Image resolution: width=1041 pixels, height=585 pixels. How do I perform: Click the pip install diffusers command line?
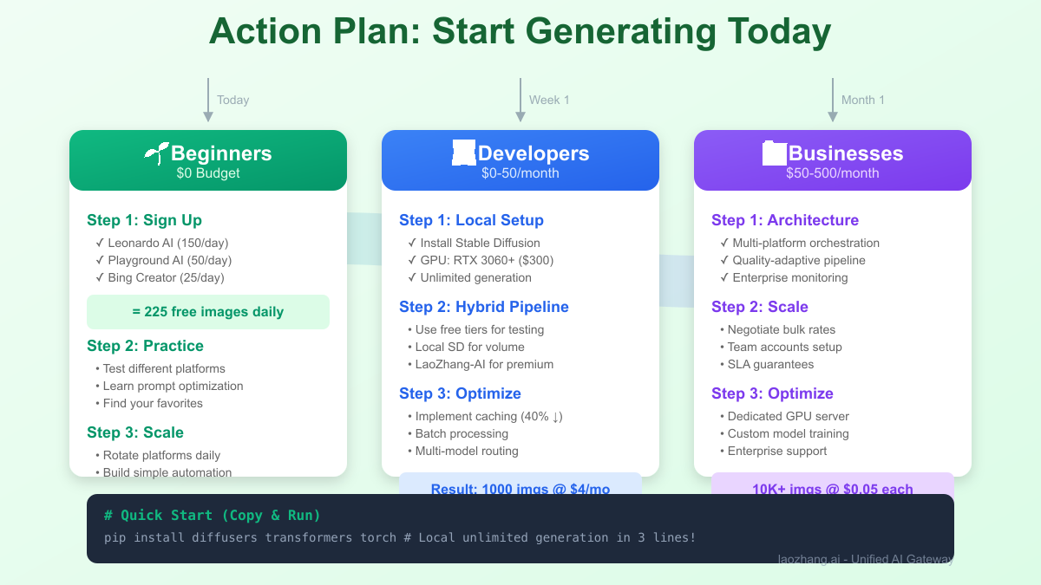(399, 538)
